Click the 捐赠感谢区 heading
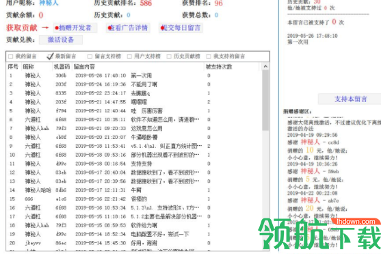The height and width of the screenshot is (254, 381). click(297, 112)
